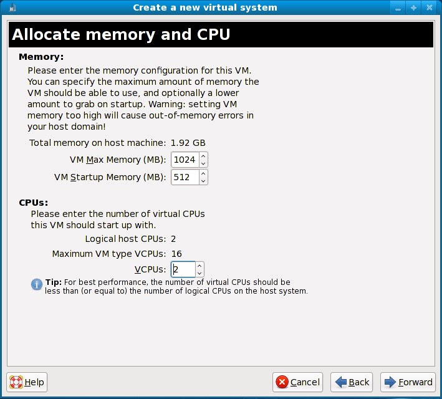Maximize the virtual system wizard window
442x399 pixels.
(413, 7)
